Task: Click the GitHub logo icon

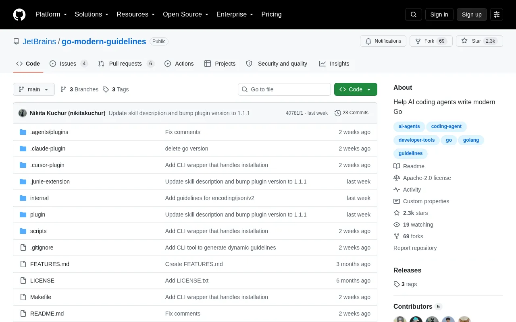Action: point(19,14)
